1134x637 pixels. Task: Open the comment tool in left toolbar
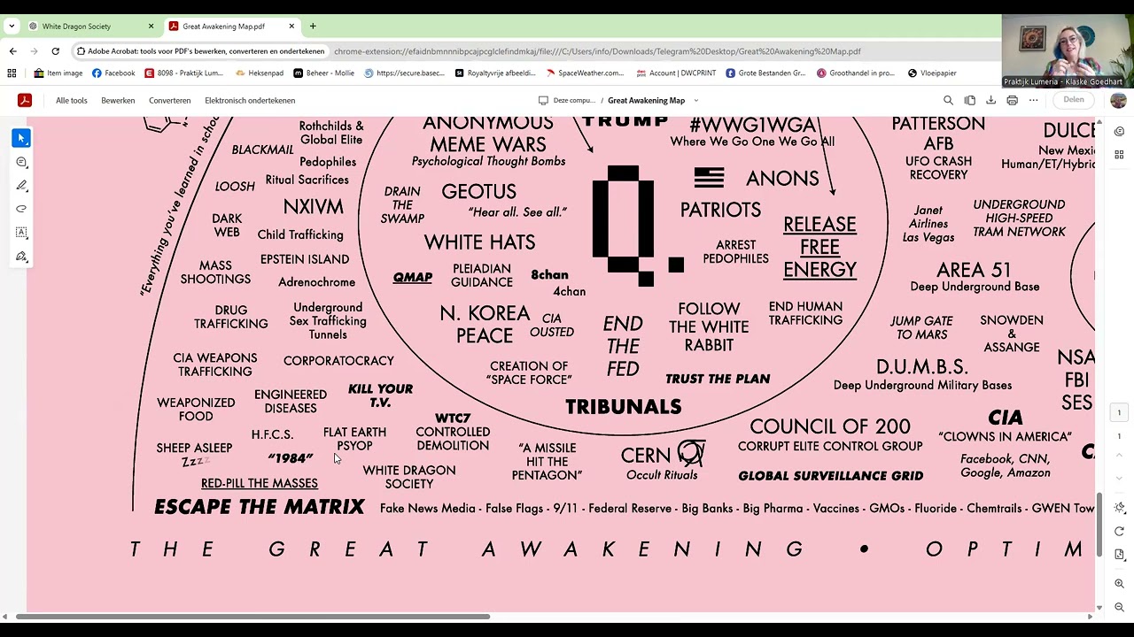(x=21, y=162)
